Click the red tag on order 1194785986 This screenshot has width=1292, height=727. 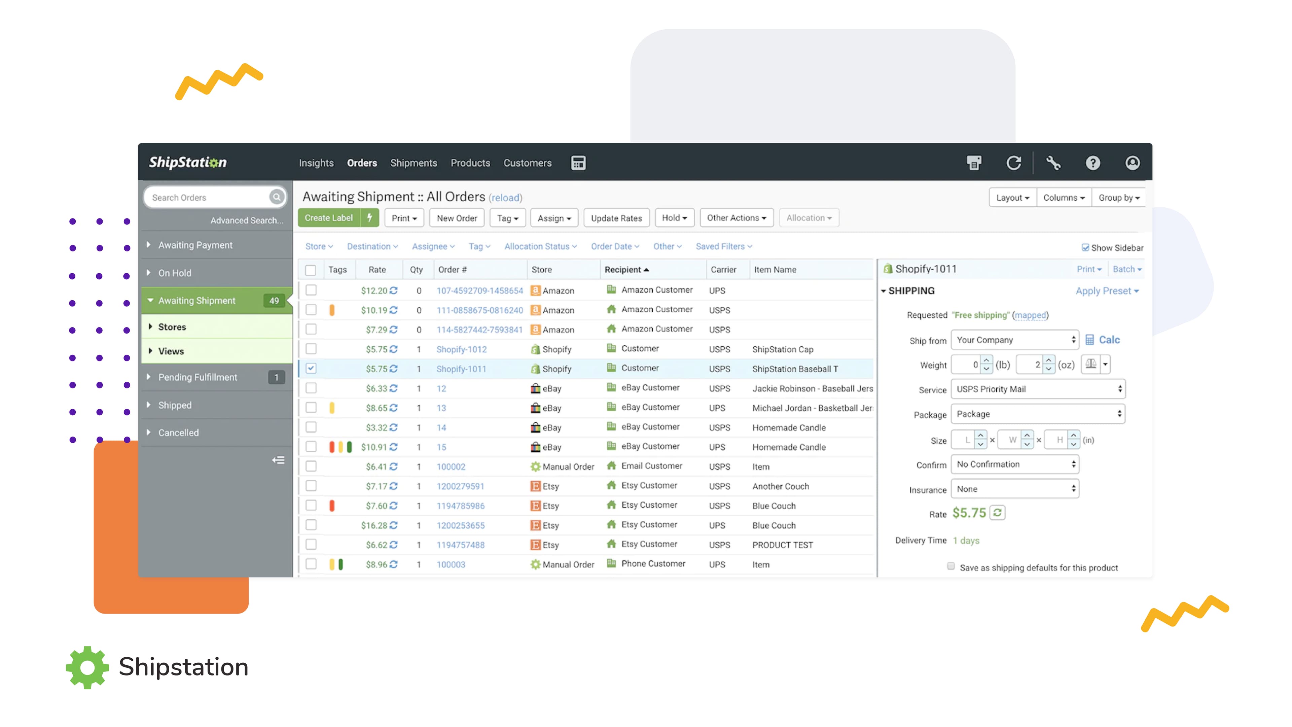pyautogui.click(x=331, y=506)
